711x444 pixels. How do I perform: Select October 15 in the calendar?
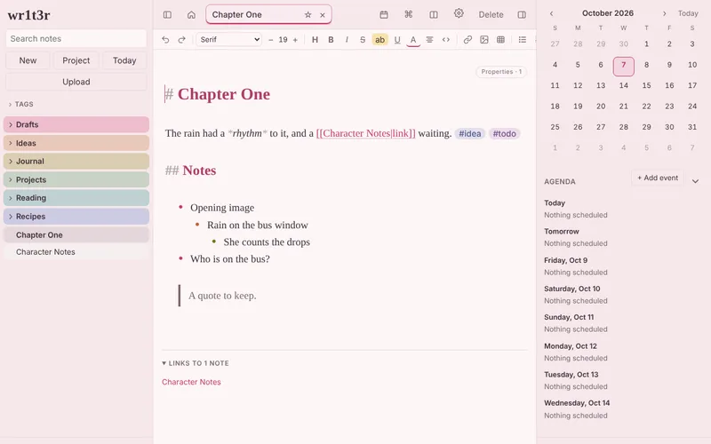647,85
